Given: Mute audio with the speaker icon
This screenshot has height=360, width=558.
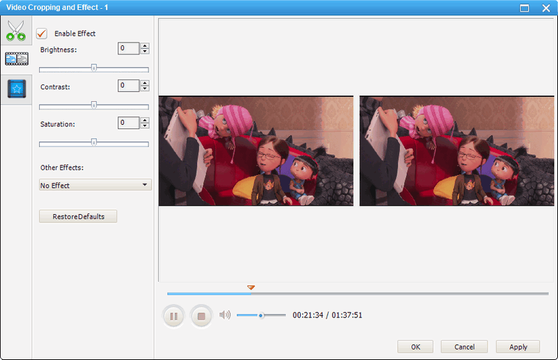Looking at the screenshot, I should (x=225, y=315).
